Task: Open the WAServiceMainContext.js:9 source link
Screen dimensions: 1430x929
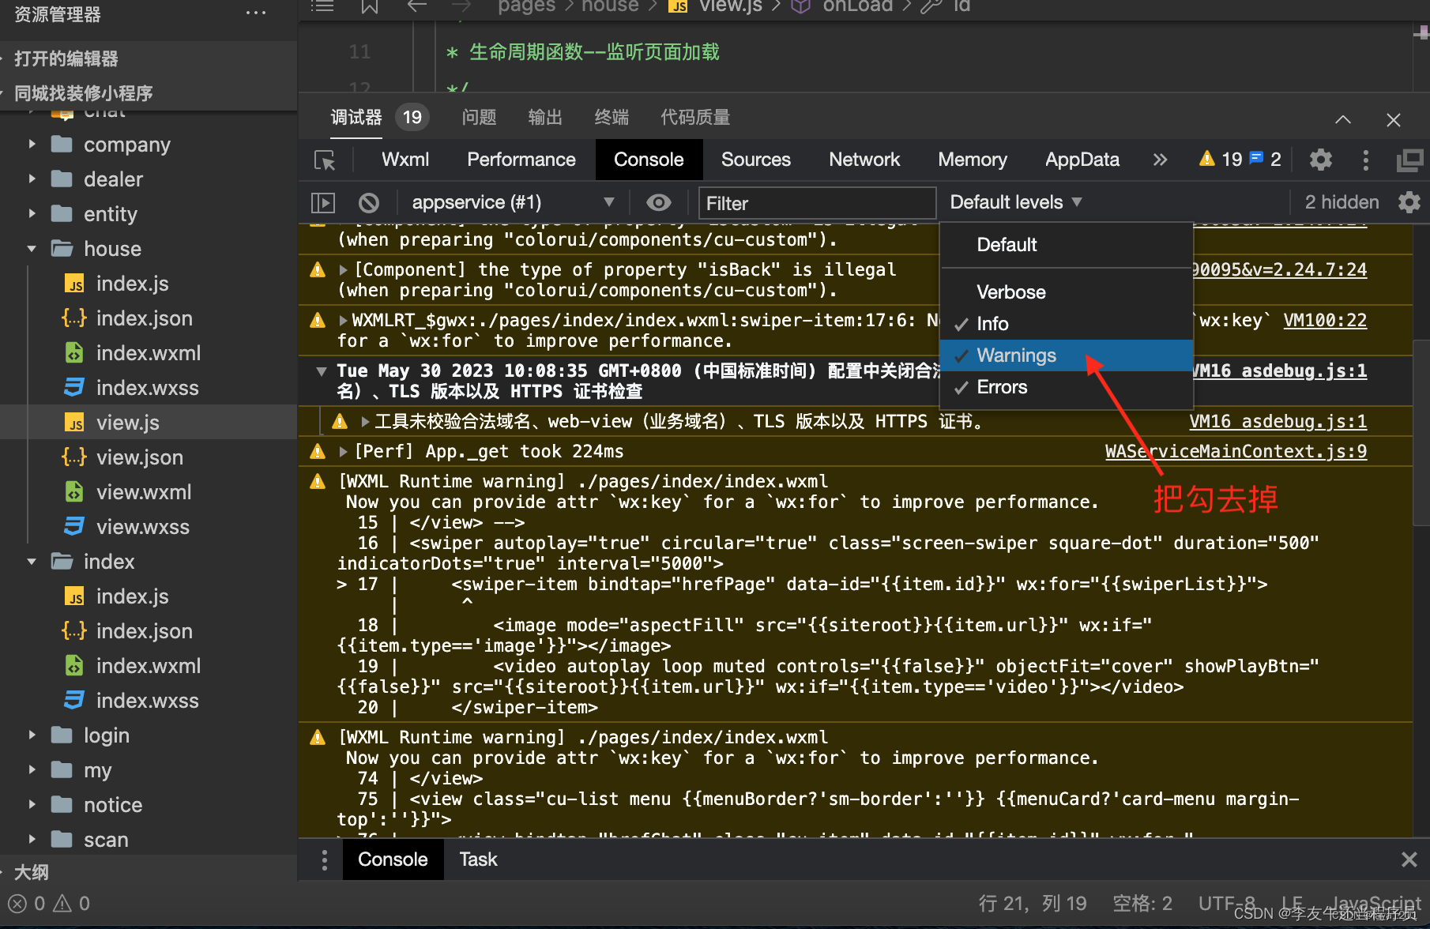Action: point(1236,452)
